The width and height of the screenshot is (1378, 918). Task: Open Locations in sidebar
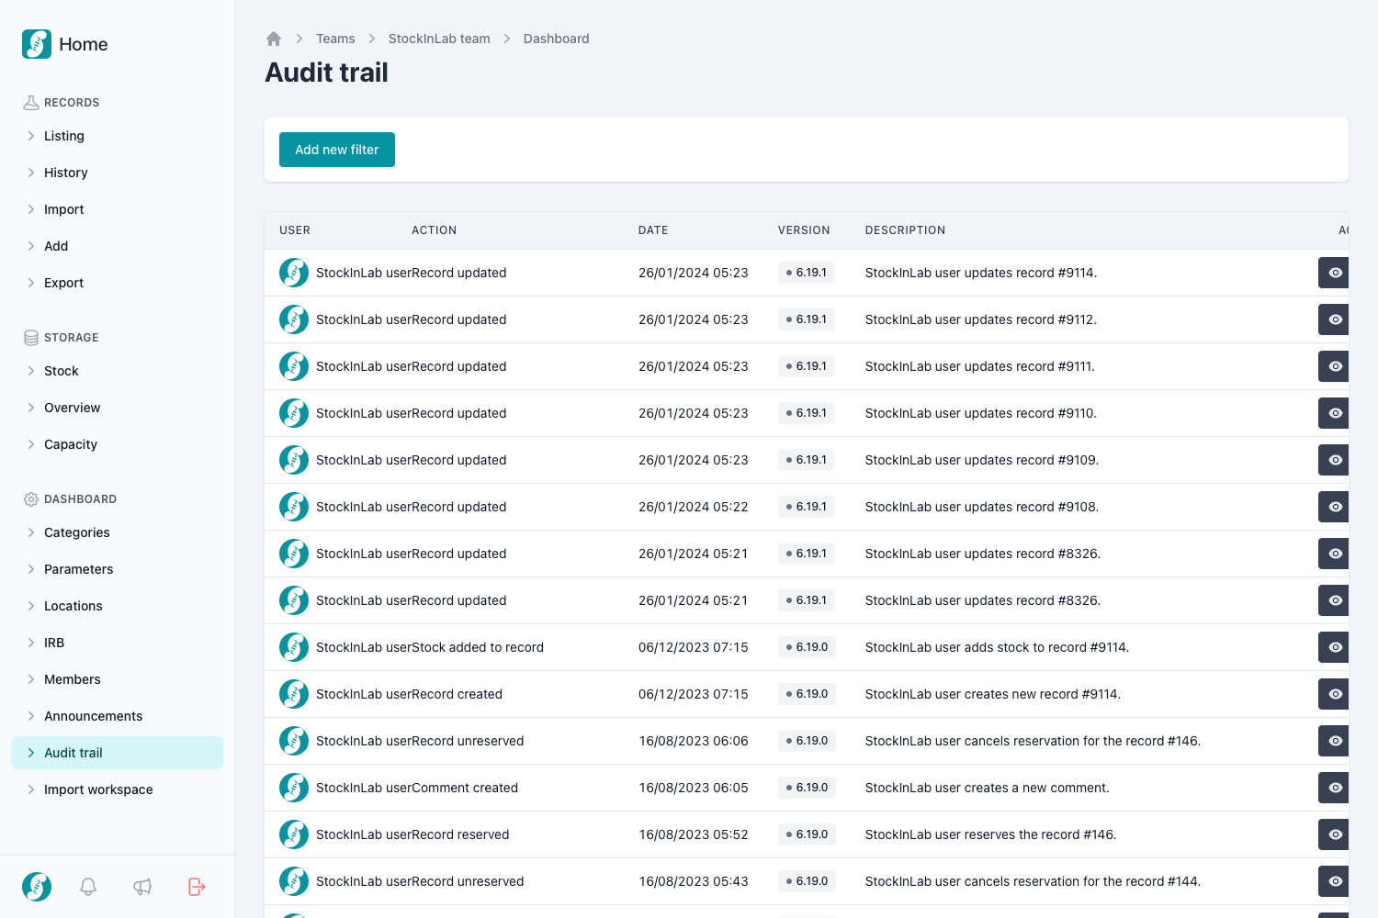point(117,606)
